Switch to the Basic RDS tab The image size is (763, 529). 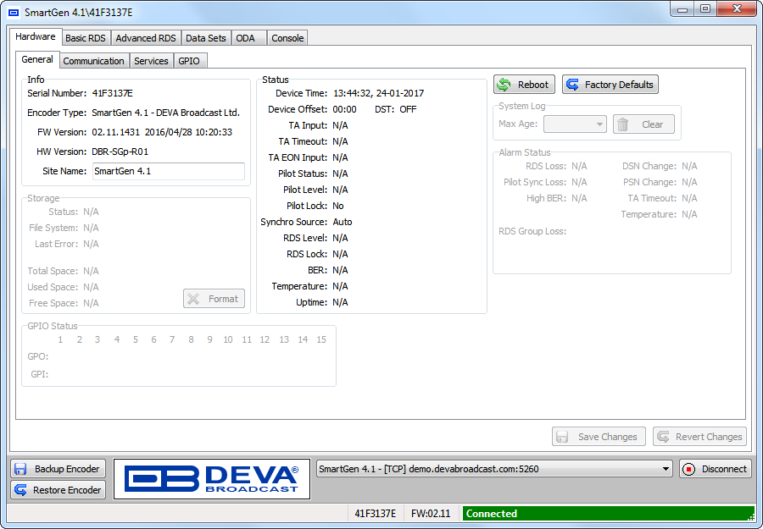pos(86,38)
